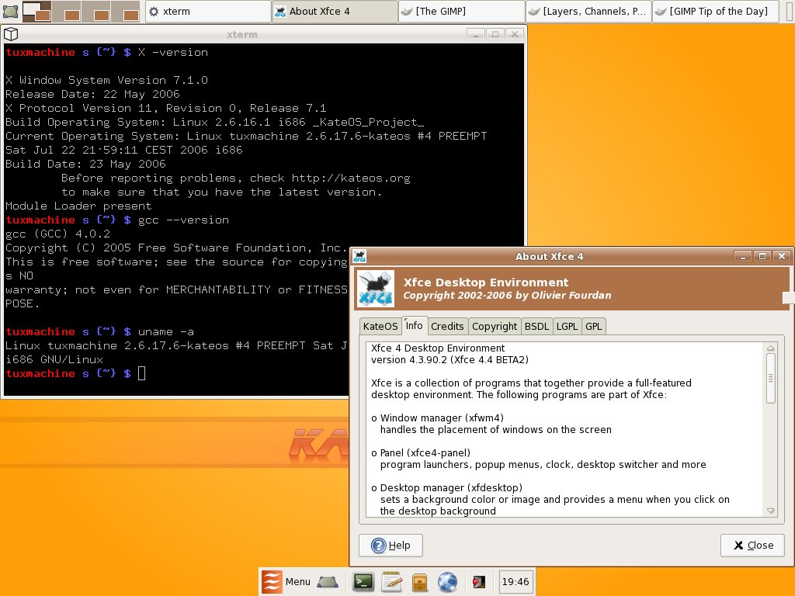
Task: Click the show desktop icon beside Menu
Action: 328,582
